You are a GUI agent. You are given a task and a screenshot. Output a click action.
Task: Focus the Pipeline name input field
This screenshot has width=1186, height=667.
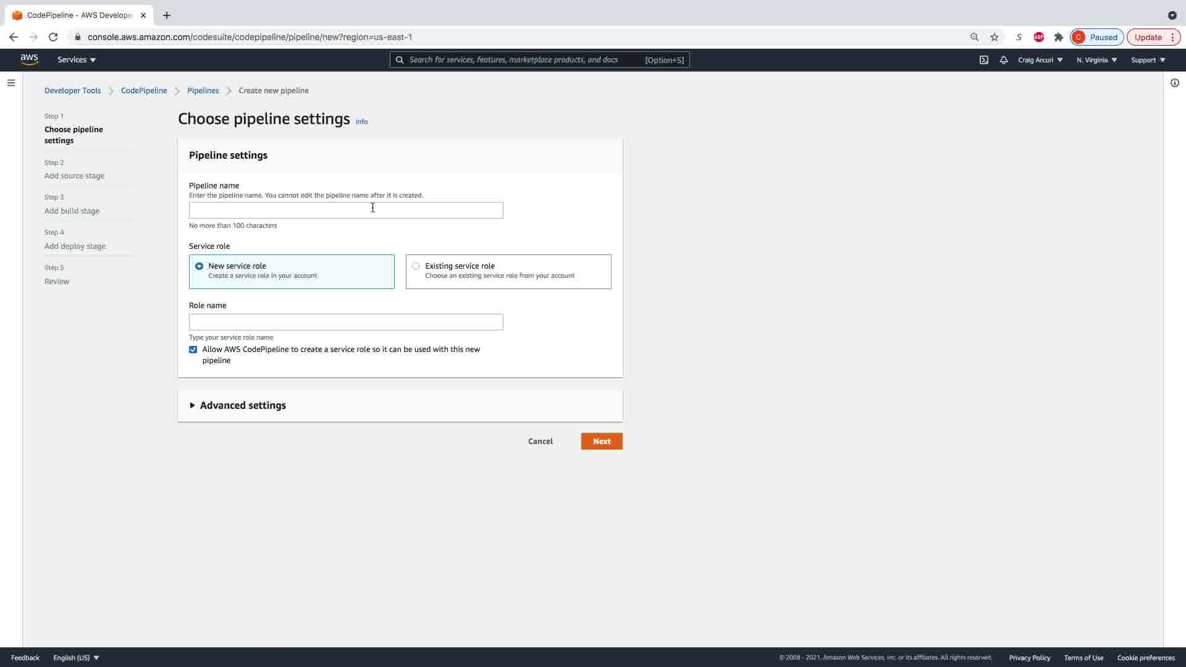(x=346, y=211)
